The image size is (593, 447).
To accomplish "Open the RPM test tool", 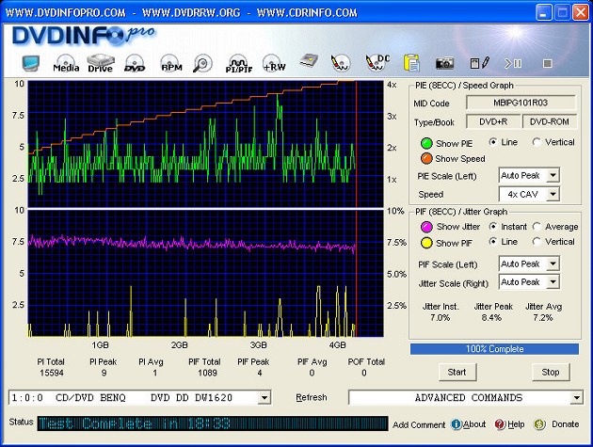I will (171, 63).
